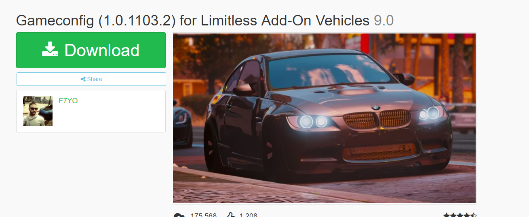
Task: Click empty area of author card
Action: point(117,117)
